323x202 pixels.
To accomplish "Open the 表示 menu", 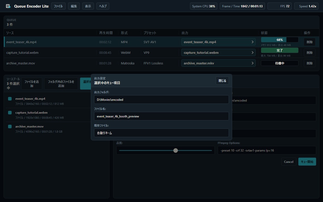I will pos(88,6).
